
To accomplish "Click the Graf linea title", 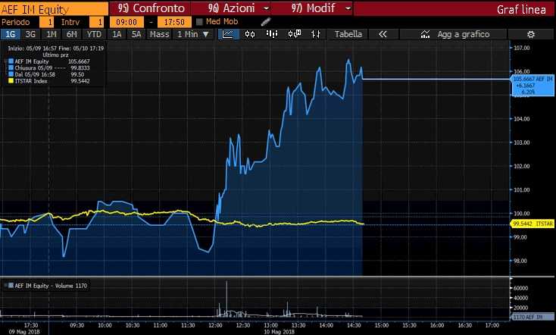I will point(521,9).
